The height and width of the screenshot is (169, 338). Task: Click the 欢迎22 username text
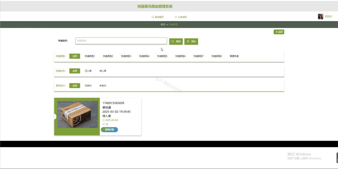pyautogui.click(x=328, y=16)
